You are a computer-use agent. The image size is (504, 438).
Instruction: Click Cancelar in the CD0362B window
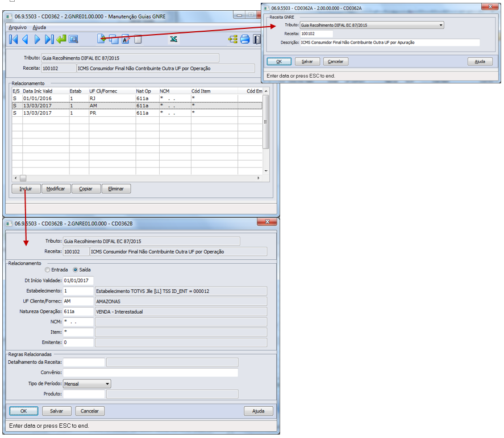tap(90, 411)
